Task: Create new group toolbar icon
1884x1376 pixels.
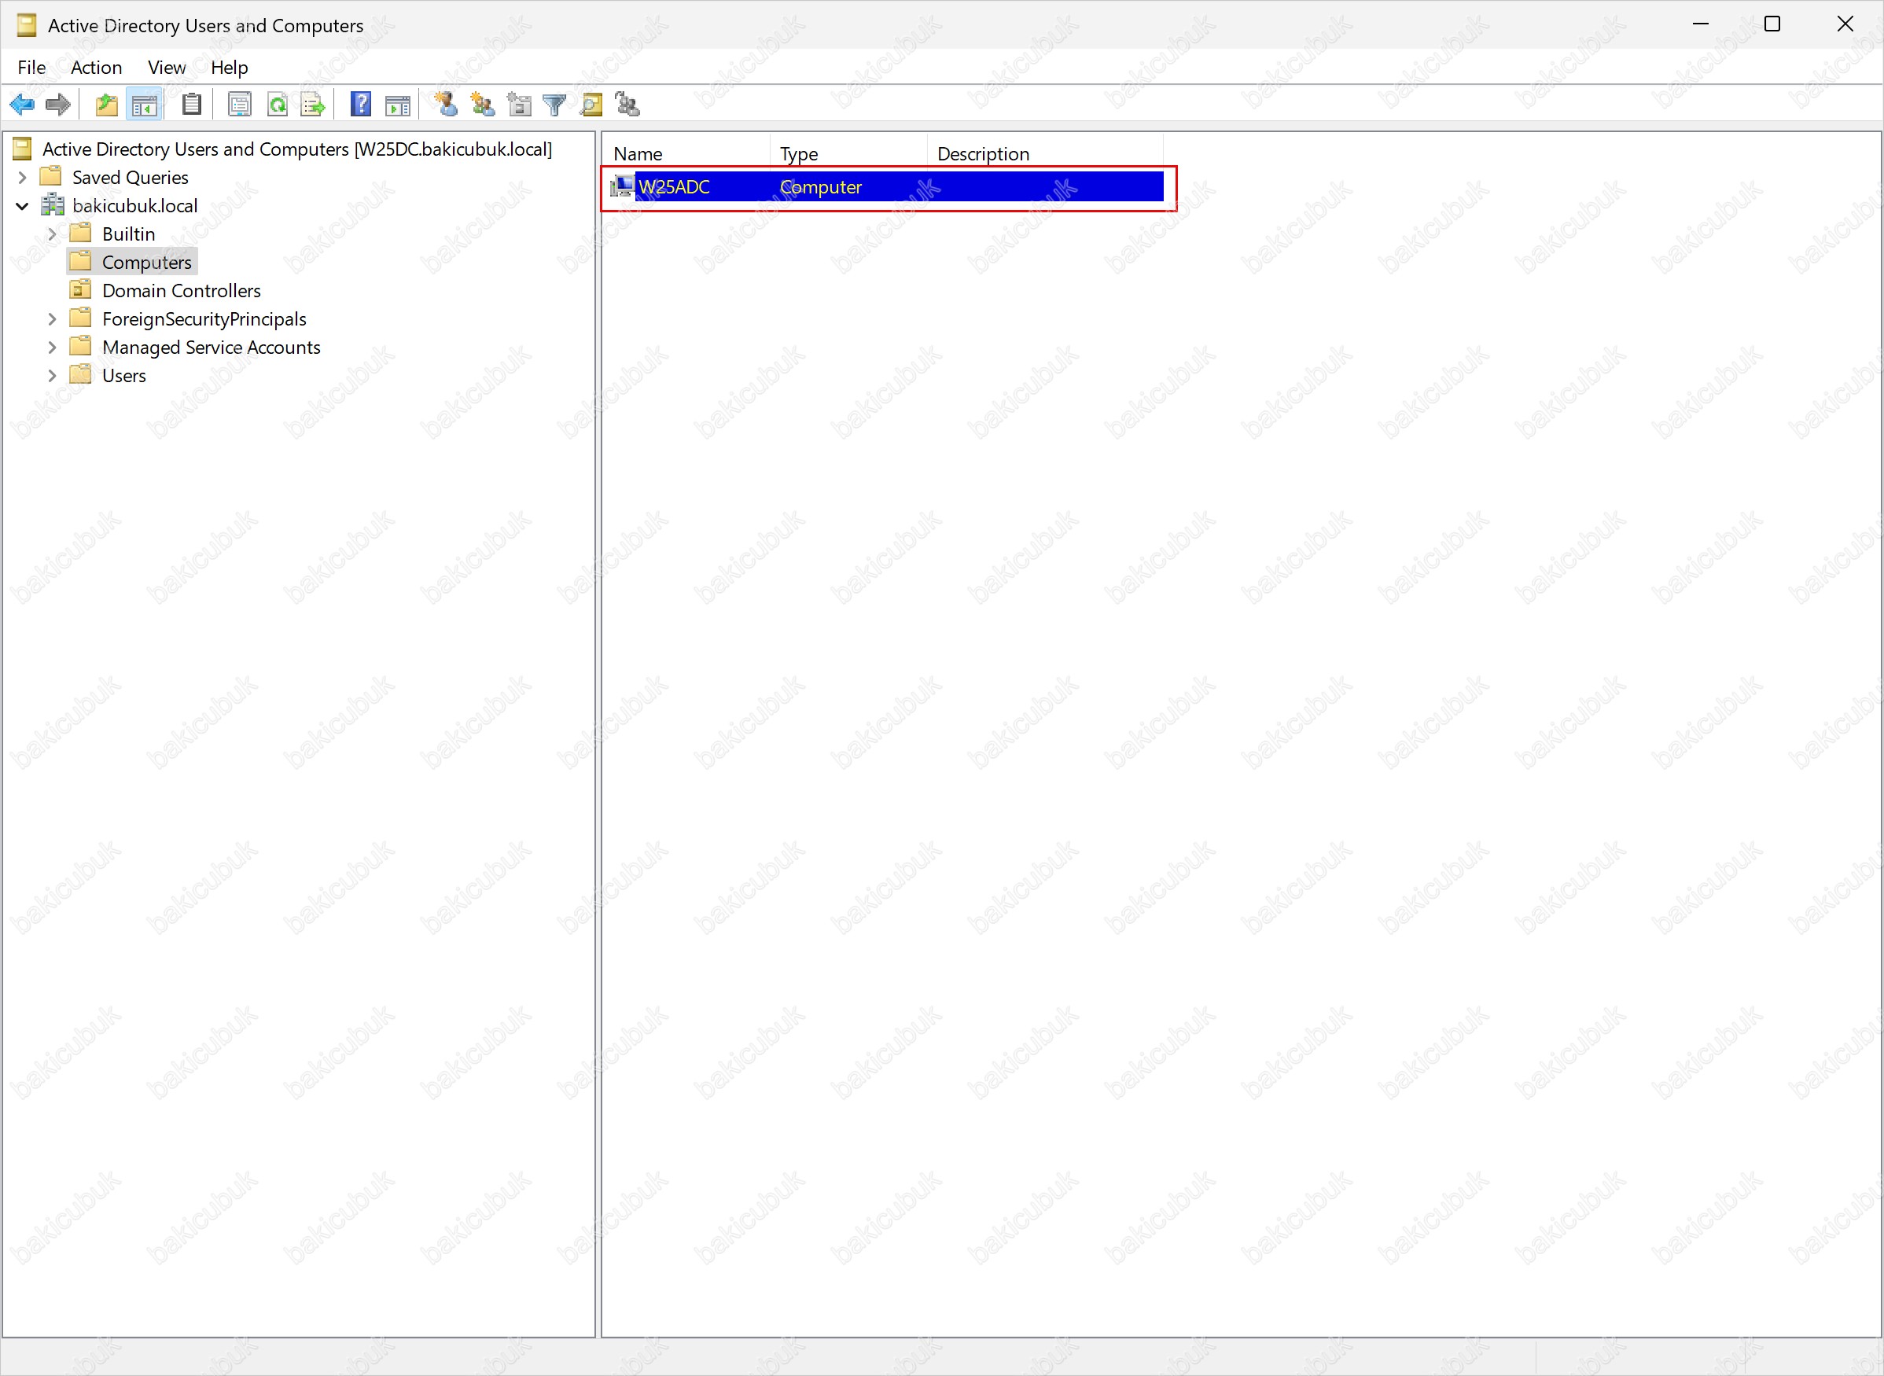Action: pyautogui.click(x=482, y=105)
